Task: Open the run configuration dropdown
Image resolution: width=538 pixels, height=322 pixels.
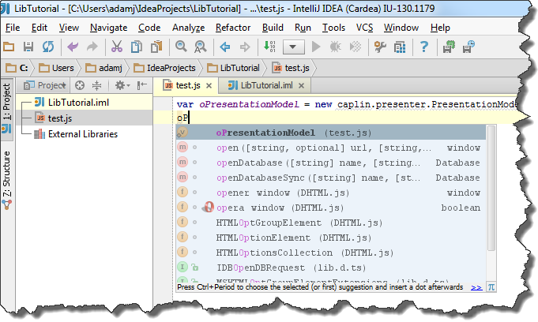Action: point(293,47)
